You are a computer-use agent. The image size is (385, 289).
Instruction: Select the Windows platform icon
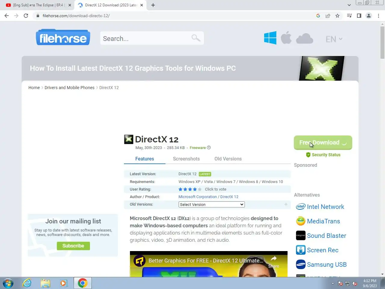click(x=270, y=38)
